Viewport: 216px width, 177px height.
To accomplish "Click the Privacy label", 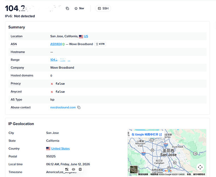I will 16,84.
